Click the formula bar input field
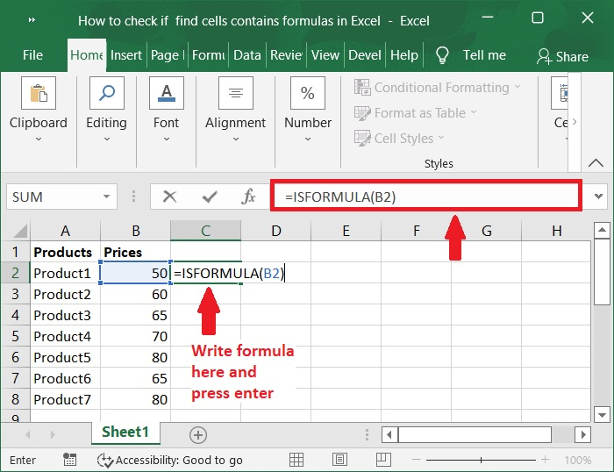 [x=426, y=196]
